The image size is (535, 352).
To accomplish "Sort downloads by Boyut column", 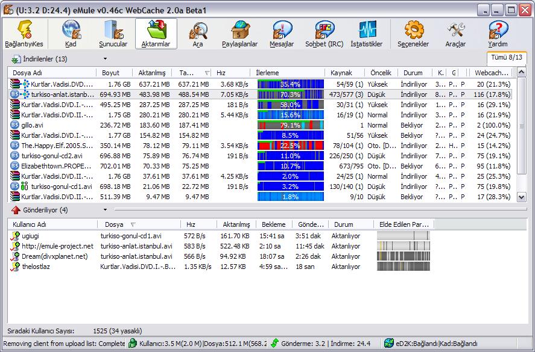I will 115,73.
